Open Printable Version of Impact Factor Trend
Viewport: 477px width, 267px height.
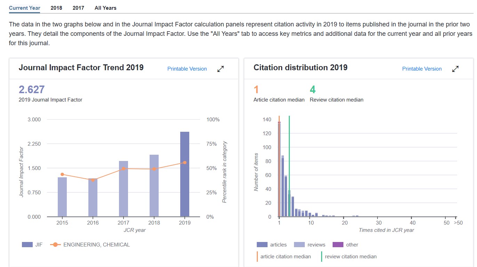coord(187,69)
